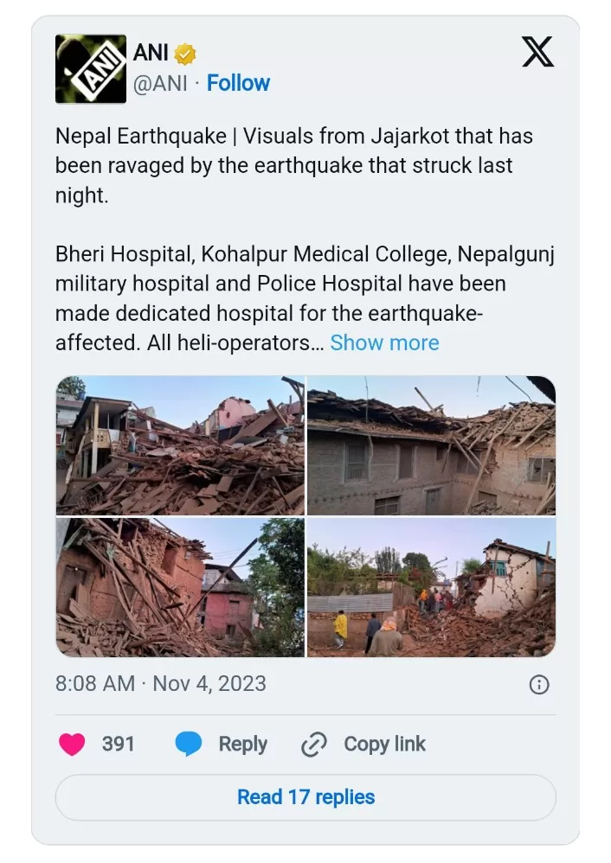Click the 391 likes count
This screenshot has width=611, height=863.
click(118, 745)
